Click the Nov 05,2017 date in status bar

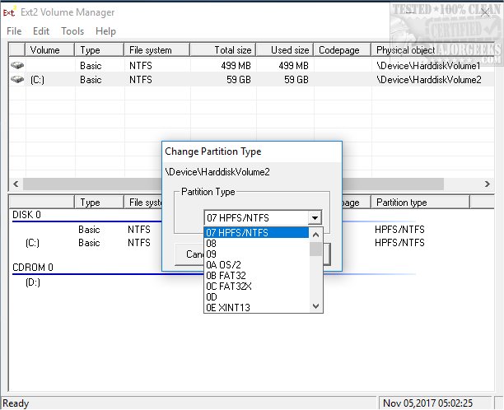click(427, 403)
